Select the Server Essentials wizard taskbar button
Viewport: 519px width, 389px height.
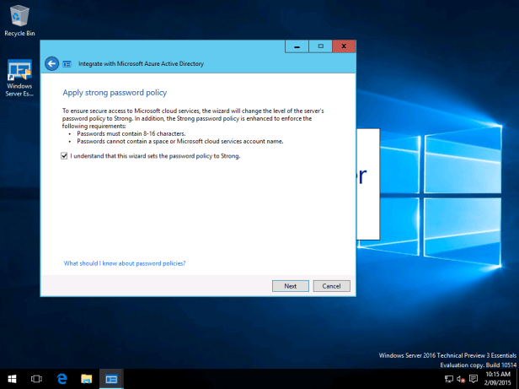(110, 380)
